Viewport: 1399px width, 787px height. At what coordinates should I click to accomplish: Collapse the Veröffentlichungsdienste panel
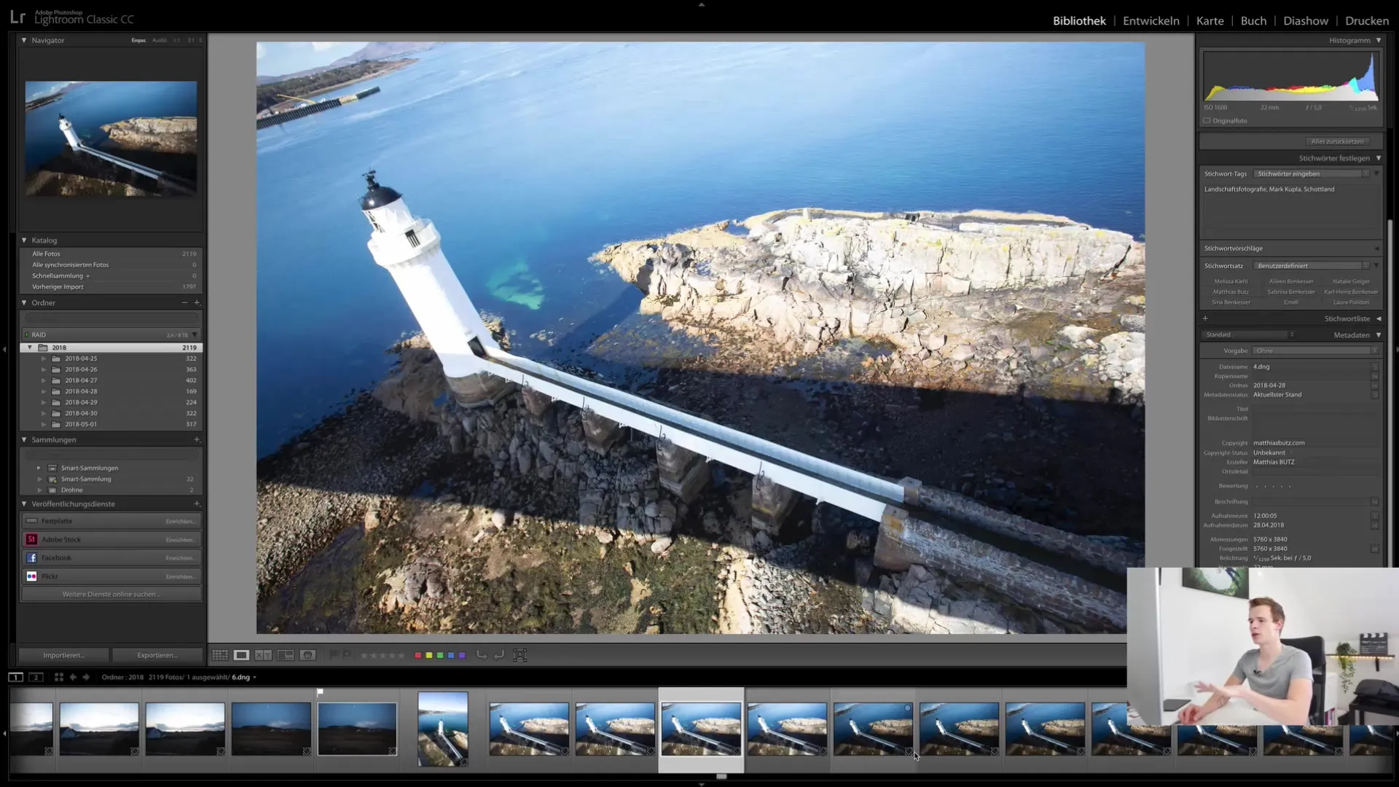pos(24,504)
